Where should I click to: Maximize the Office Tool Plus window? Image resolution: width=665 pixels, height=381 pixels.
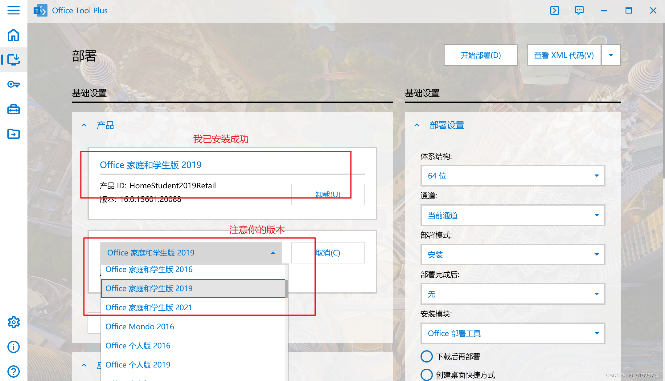pos(629,10)
